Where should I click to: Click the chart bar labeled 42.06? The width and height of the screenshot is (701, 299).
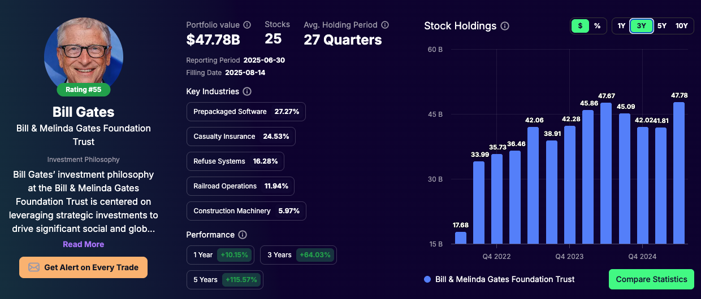533,185
